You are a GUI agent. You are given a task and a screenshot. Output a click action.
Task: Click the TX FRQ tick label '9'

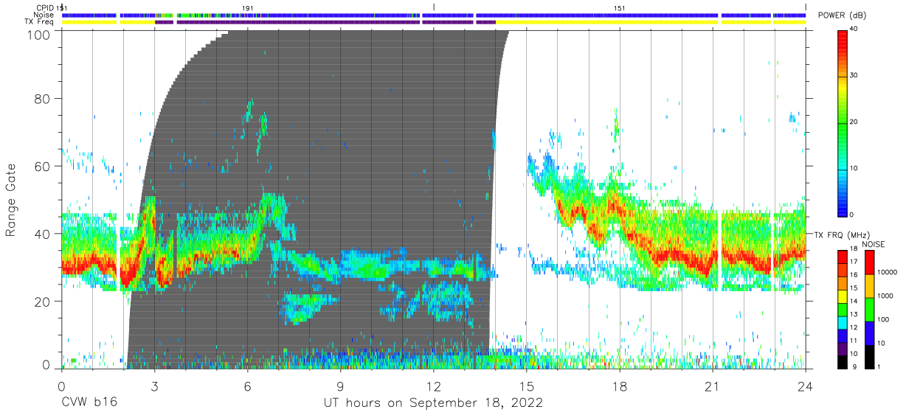[x=856, y=366]
